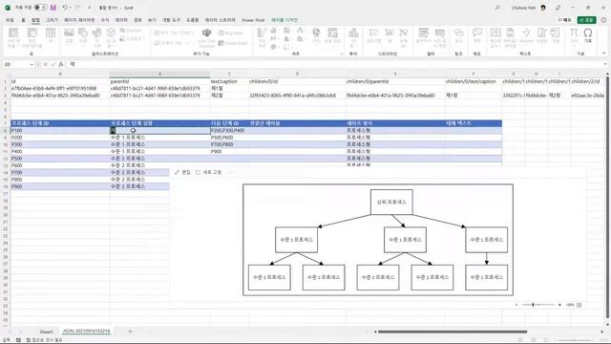Open the Shapes (도형) gallery

coord(83,36)
